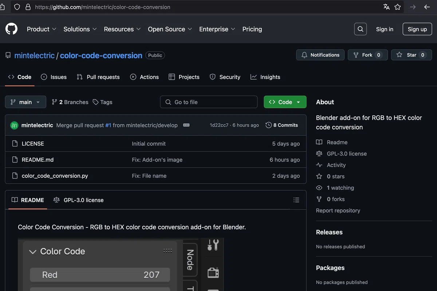This screenshot has height=291, width=437.
Task: Star the repository with Star button
Action: 412,55
